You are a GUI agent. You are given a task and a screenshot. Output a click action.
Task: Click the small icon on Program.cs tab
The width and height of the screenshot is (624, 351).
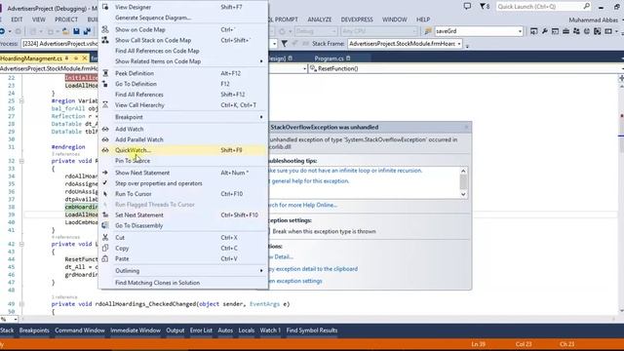click(348, 58)
